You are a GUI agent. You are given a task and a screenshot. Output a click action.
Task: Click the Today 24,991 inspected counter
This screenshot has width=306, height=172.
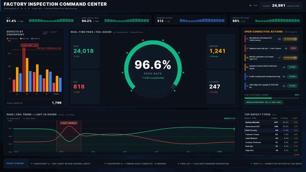pos(281,6)
